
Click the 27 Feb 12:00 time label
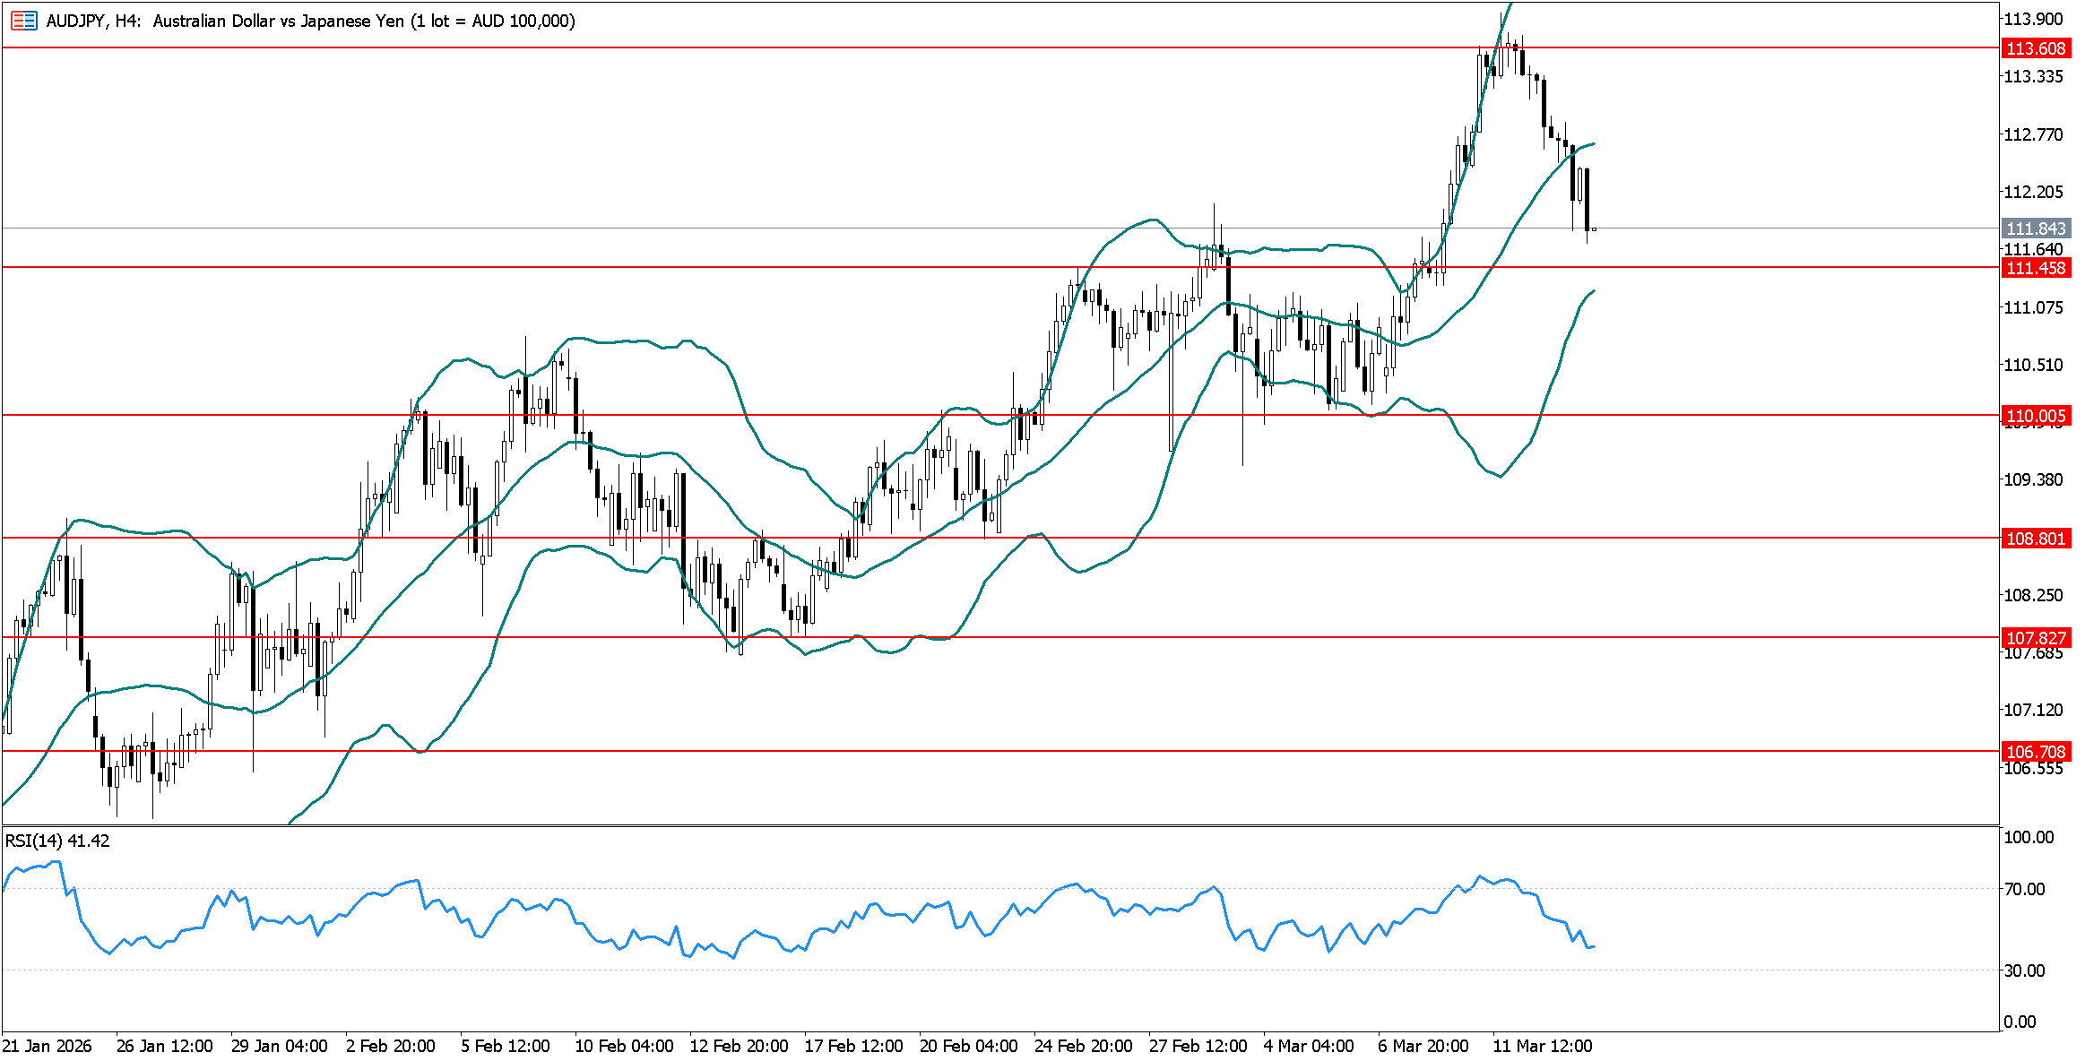coord(1198,1046)
